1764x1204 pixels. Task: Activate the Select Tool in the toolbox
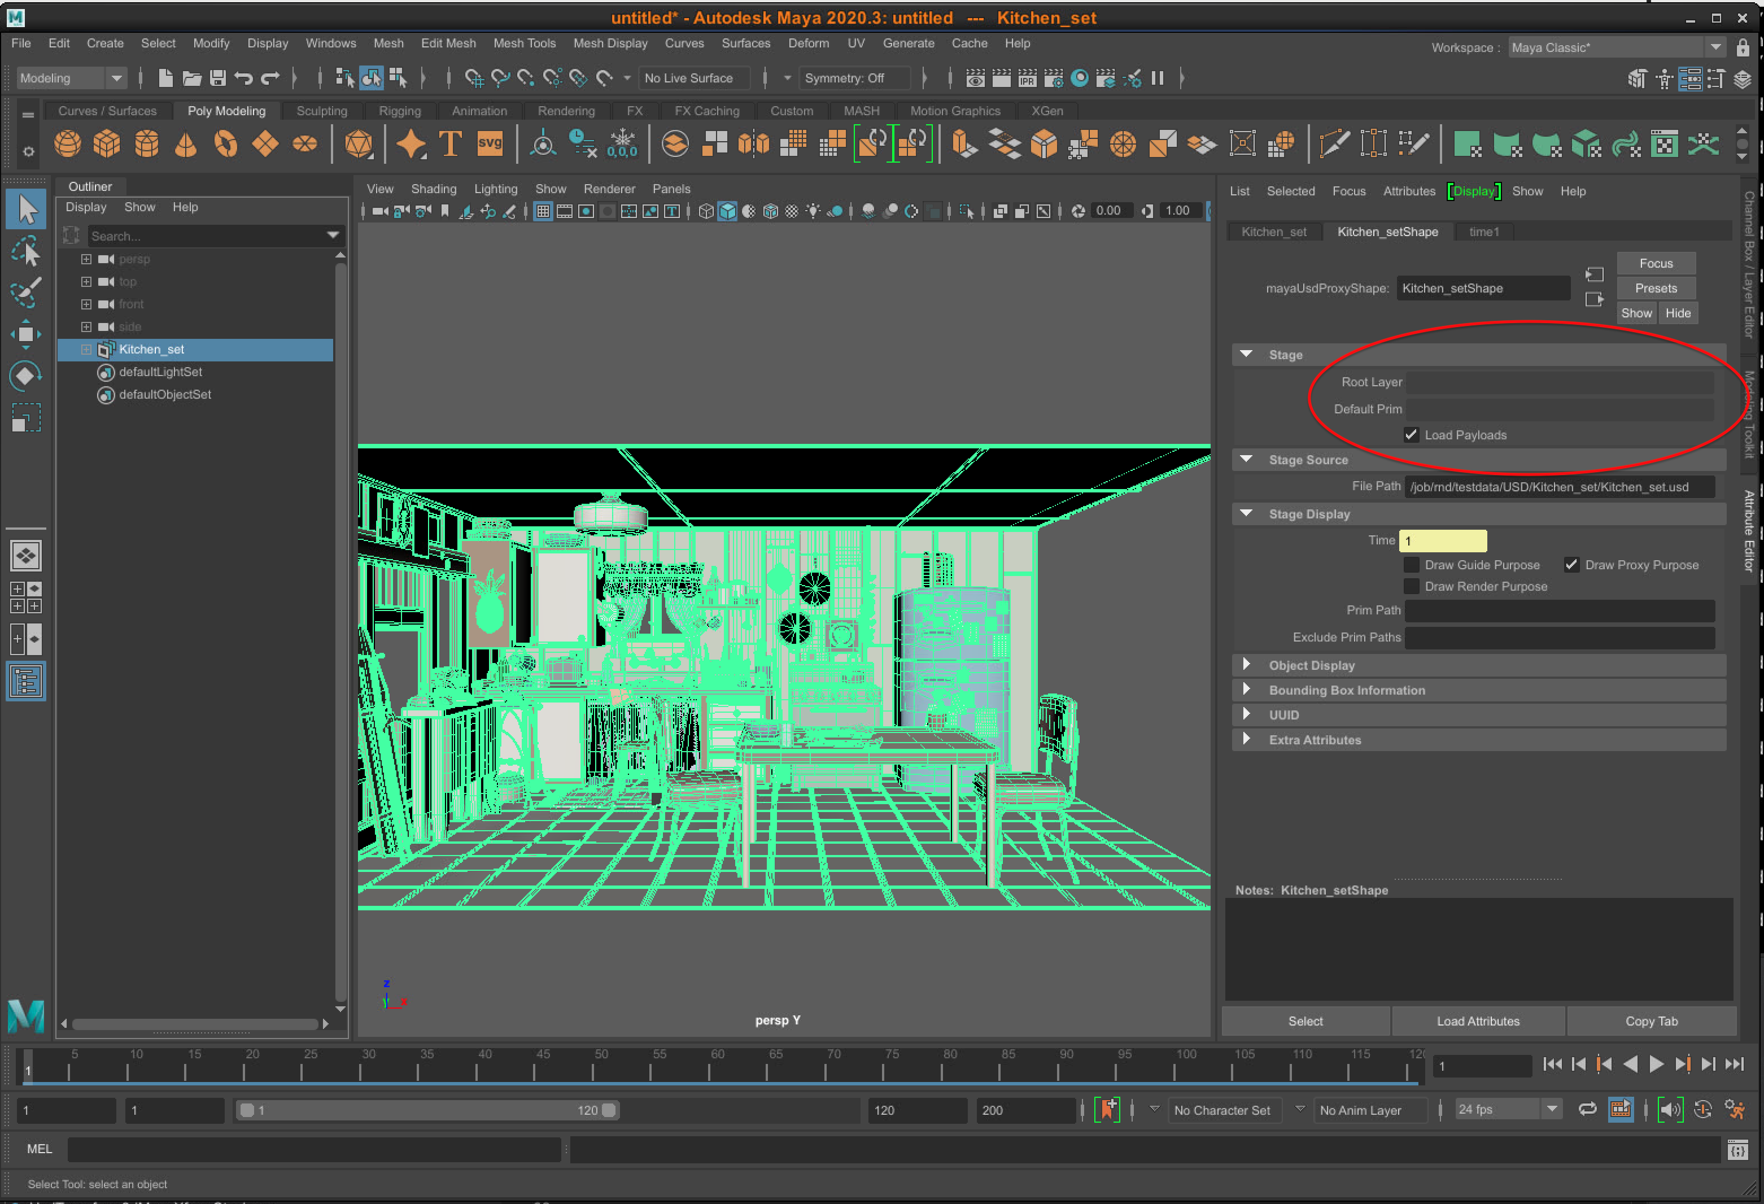26,208
